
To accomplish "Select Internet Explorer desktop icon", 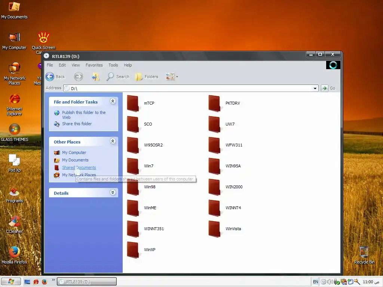I will pyautogui.click(x=15, y=105).
